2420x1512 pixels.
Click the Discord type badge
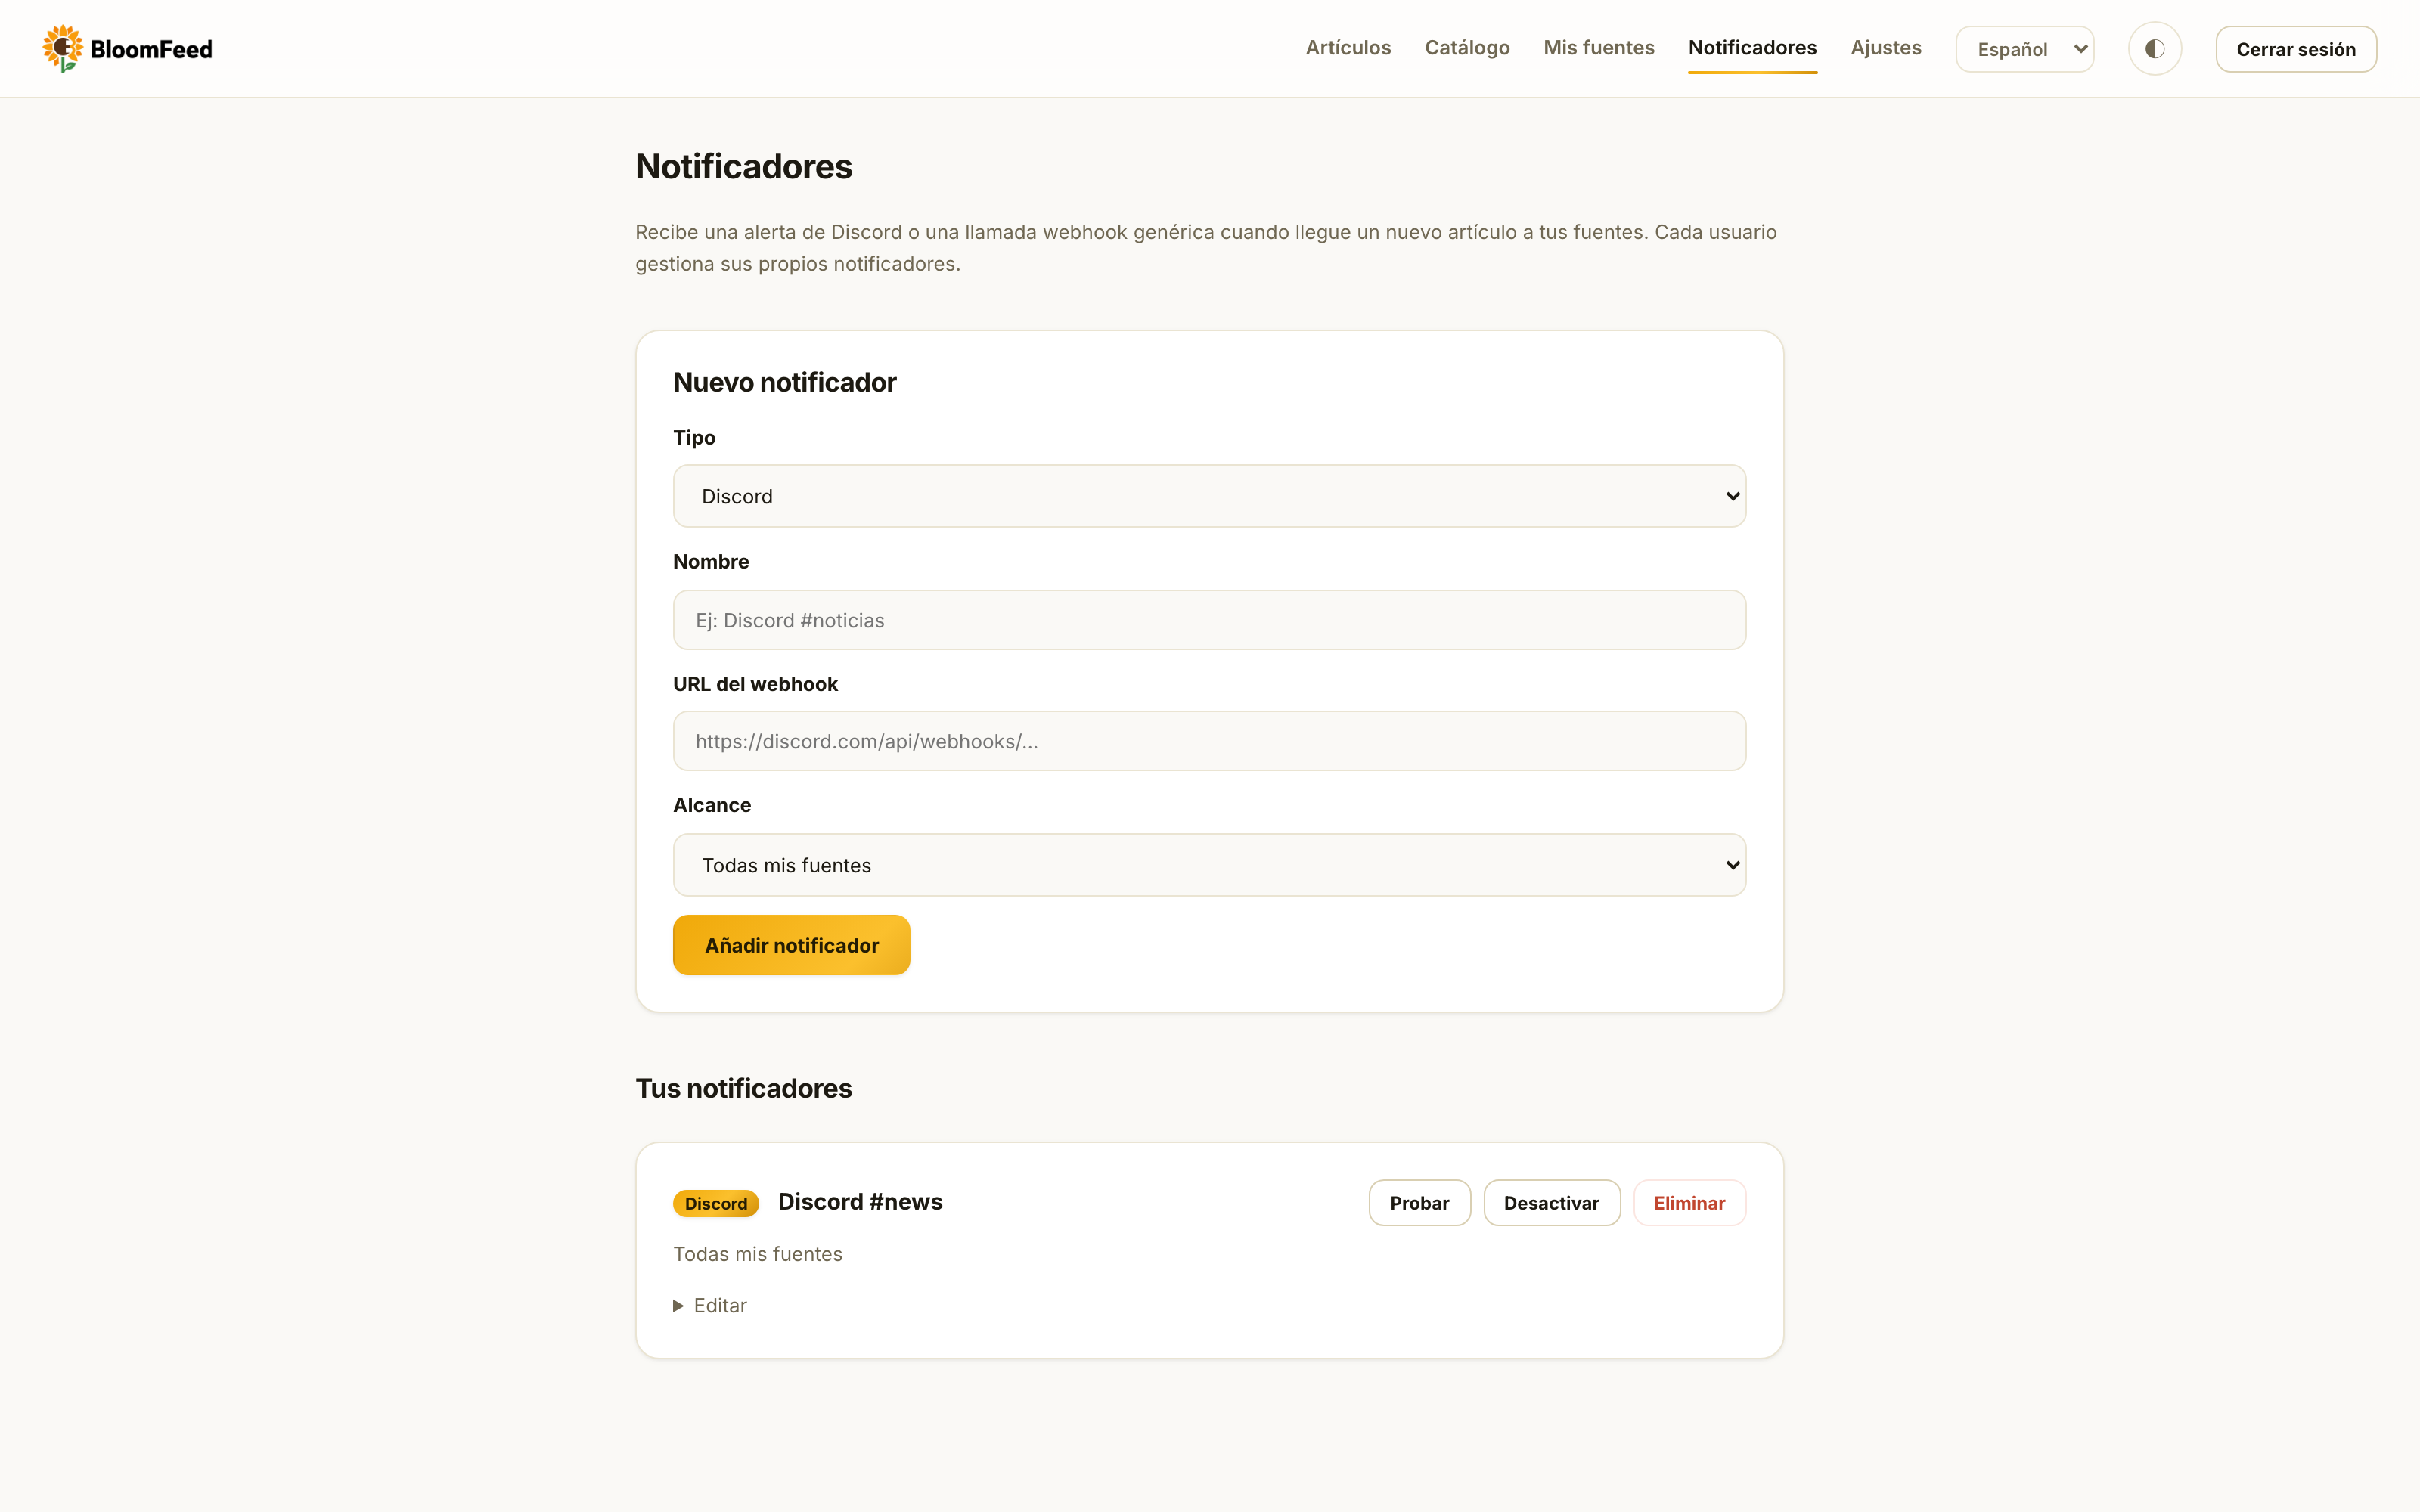click(716, 1203)
